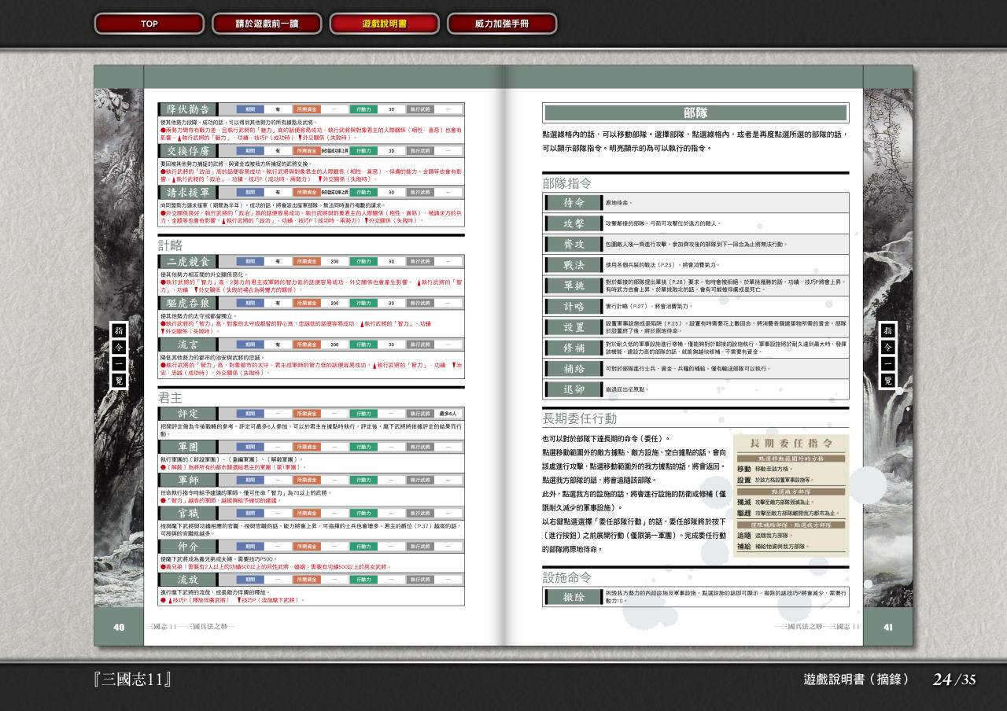
Task: Click the 計略 unit command label on right page
Action: 574,306
